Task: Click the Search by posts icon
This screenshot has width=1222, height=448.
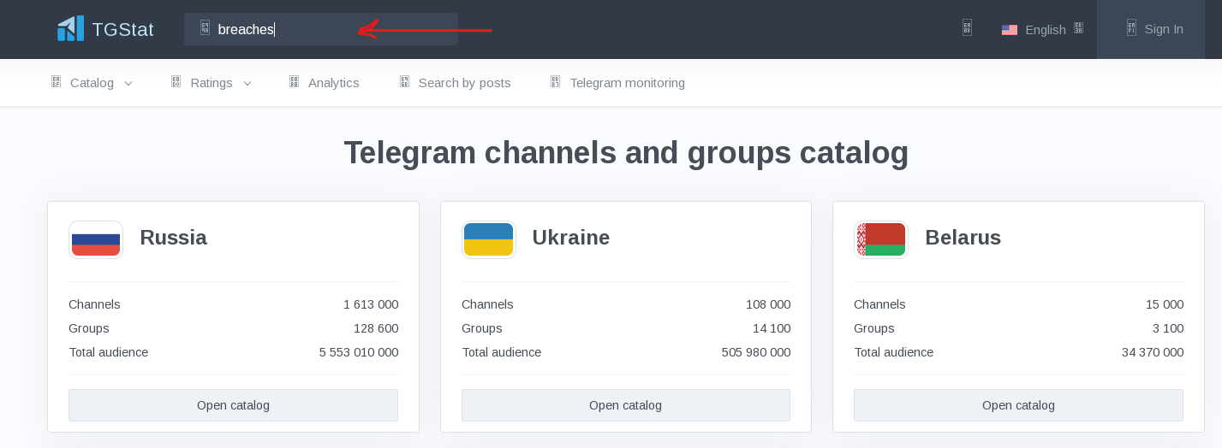Action: 404,82
